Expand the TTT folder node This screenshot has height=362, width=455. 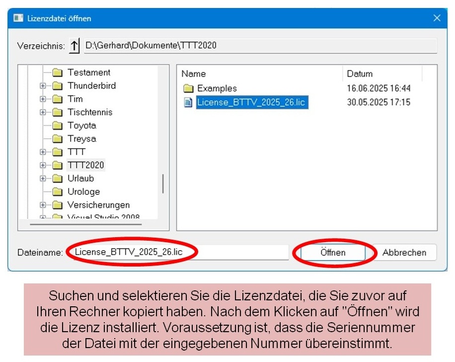43,152
